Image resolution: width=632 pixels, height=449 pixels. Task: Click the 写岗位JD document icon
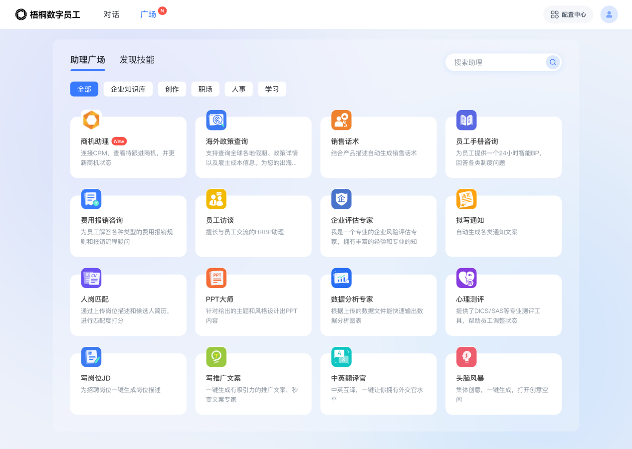coord(91,357)
